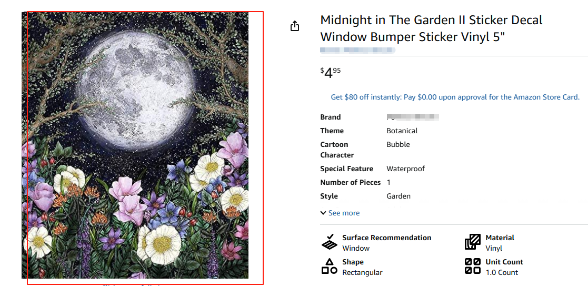Click the 1.0 Count unit count text
Screen dimensions: 588x286
coord(502,273)
